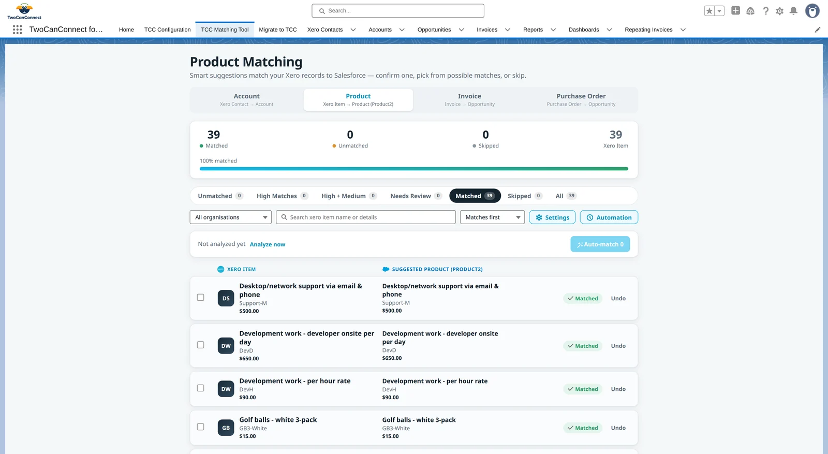The width and height of the screenshot is (828, 454).
Task: Undo match for Desktop/network support
Action: [618, 299]
